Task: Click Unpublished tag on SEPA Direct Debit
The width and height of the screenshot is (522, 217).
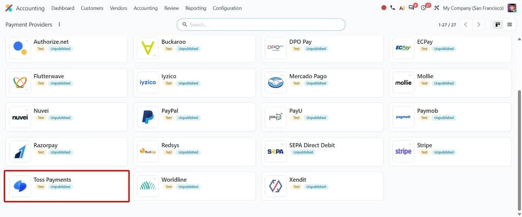Action: point(303,152)
